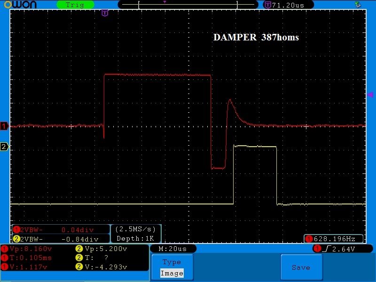Click the 628.196Hz frequency counter
The width and height of the screenshot is (376, 282).
(334, 239)
